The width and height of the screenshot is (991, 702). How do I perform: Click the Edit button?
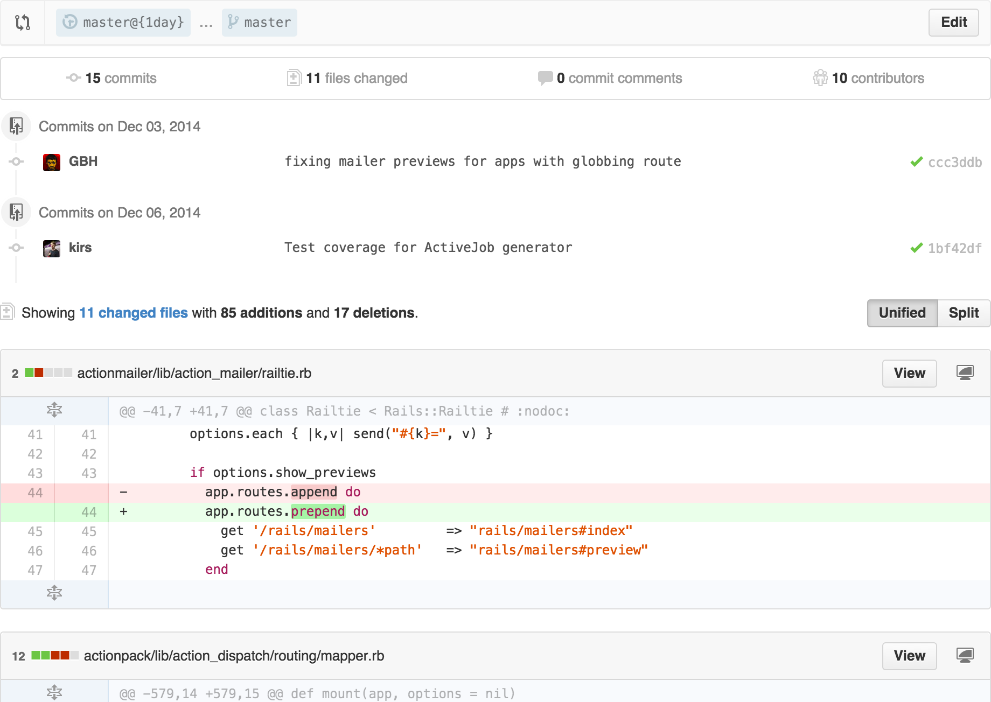click(x=954, y=23)
